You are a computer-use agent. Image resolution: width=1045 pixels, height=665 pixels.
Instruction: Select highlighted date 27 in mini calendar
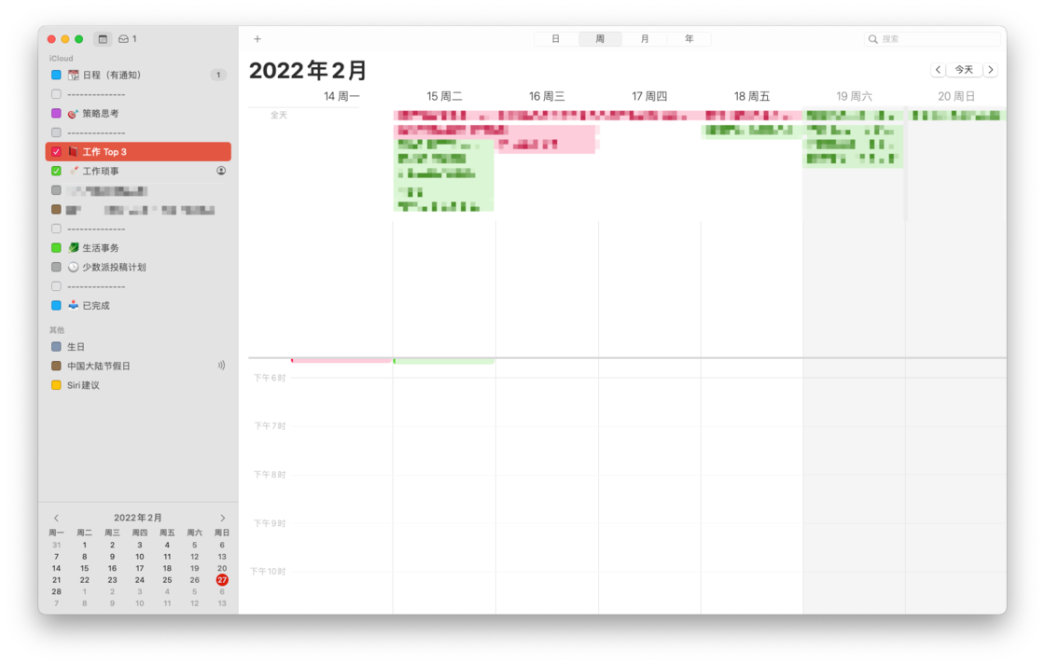pyautogui.click(x=222, y=580)
